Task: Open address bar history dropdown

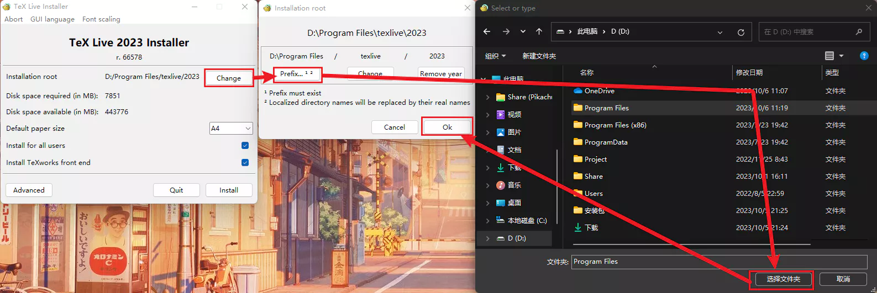Action: 720,32
